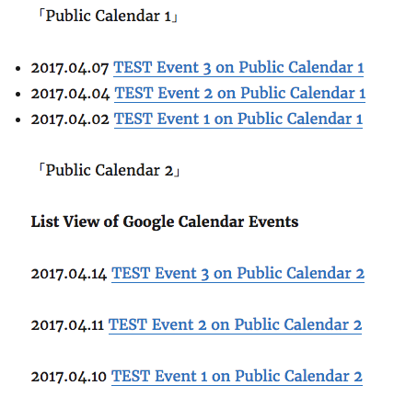Click the bullet before 2017.04.02

pyautogui.click(x=18, y=120)
